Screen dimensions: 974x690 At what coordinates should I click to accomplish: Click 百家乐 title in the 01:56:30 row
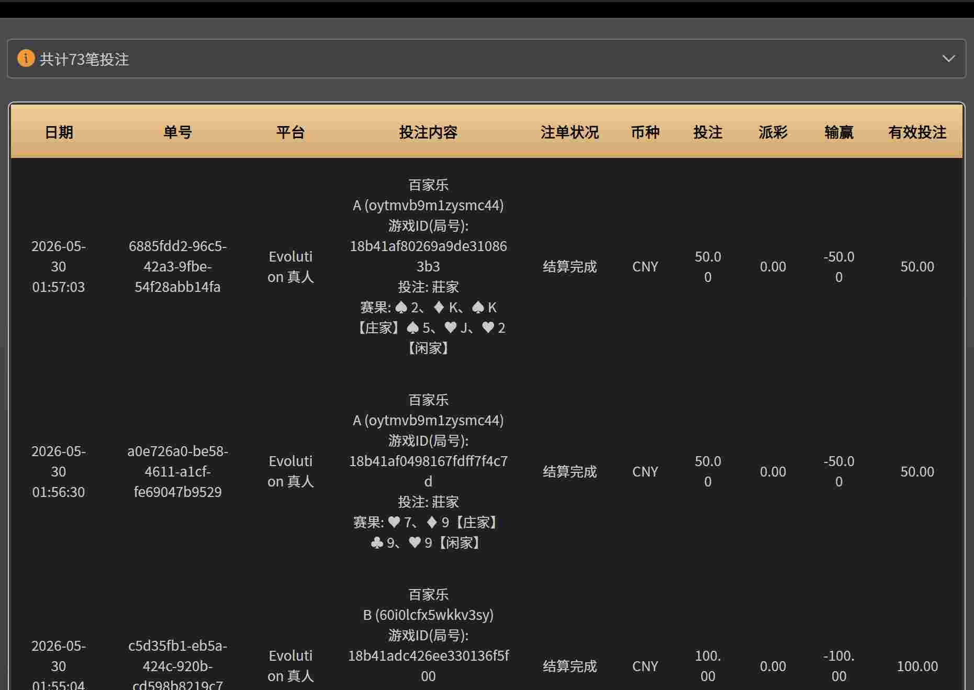tap(428, 400)
